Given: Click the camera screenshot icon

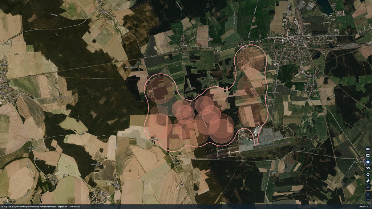Looking at the screenshot, I should click(368, 161).
